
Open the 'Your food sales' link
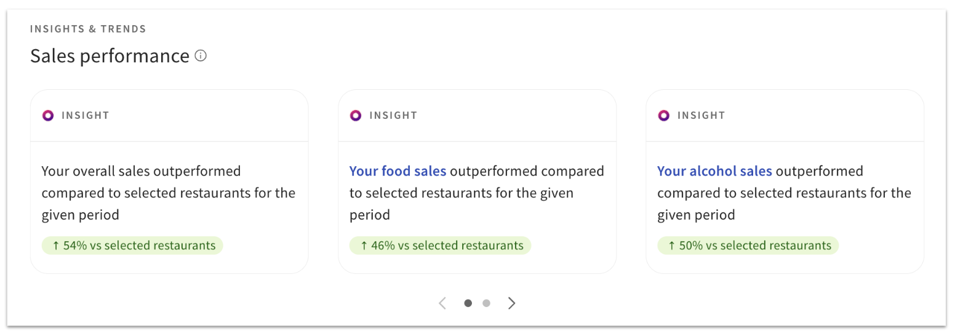(398, 171)
